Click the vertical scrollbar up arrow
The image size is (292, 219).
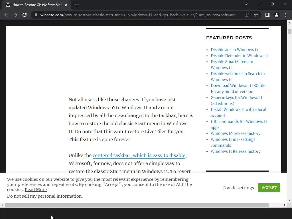click(289, 23)
